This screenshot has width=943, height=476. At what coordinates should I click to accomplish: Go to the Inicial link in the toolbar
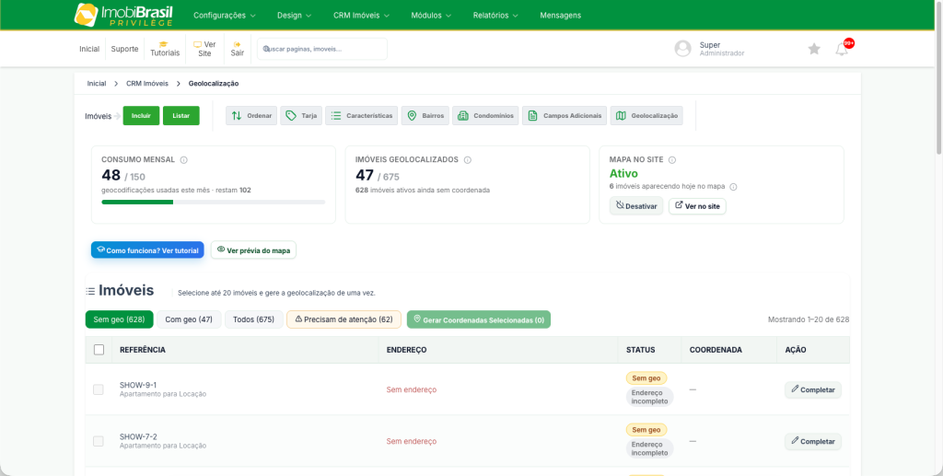pyautogui.click(x=89, y=50)
